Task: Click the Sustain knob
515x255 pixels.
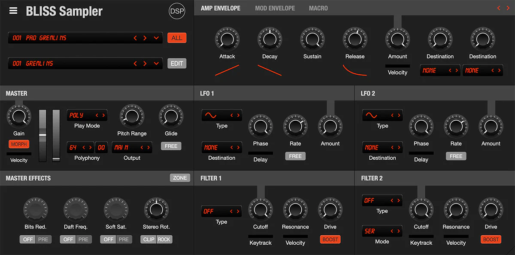Action: pos(312,39)
